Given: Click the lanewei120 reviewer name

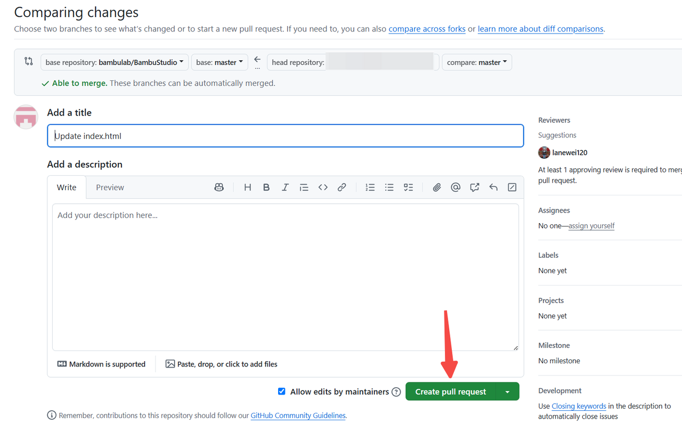Looking at the screenshot, I should [570, 152].
